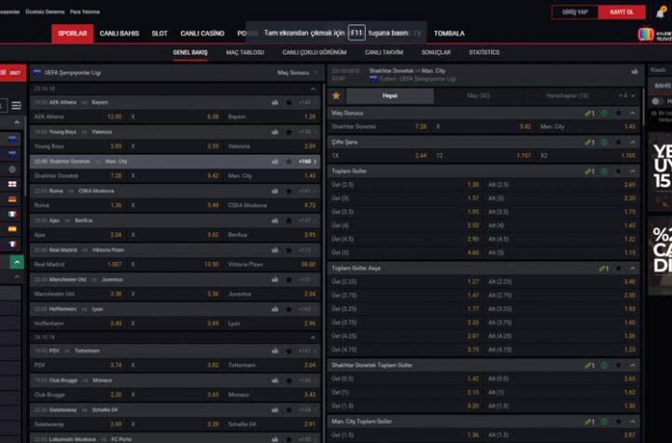Open the STATISTICS link
The width and height of the screenshot is (672, 443).
(x=484, y=52)
